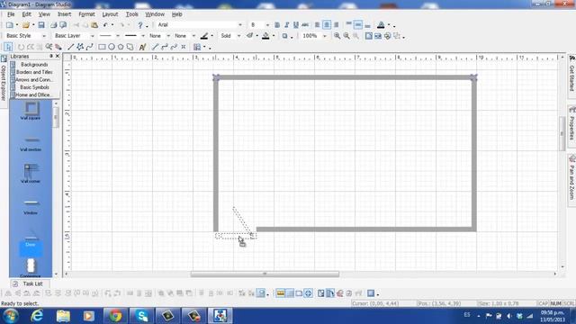Click the Print toolbar icon
The height and width of the screenshot is (324, 576).
click(54, 25)
